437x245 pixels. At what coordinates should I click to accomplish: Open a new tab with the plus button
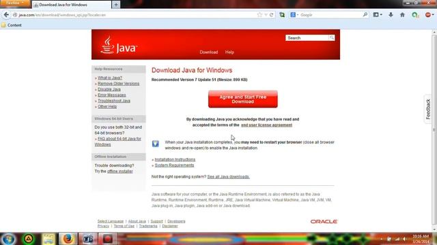(116, 5)
